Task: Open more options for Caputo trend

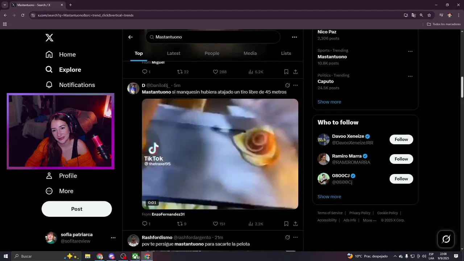Action: tap(410, 76)
